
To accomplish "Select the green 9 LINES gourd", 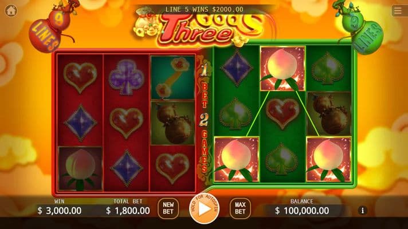I will click(362, 29).
